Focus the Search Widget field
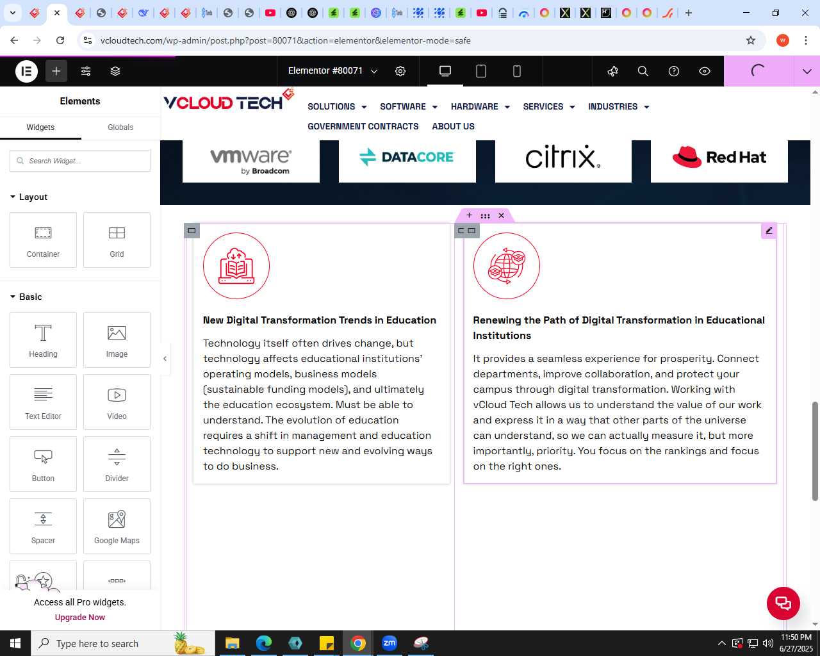 coord(80,161)
